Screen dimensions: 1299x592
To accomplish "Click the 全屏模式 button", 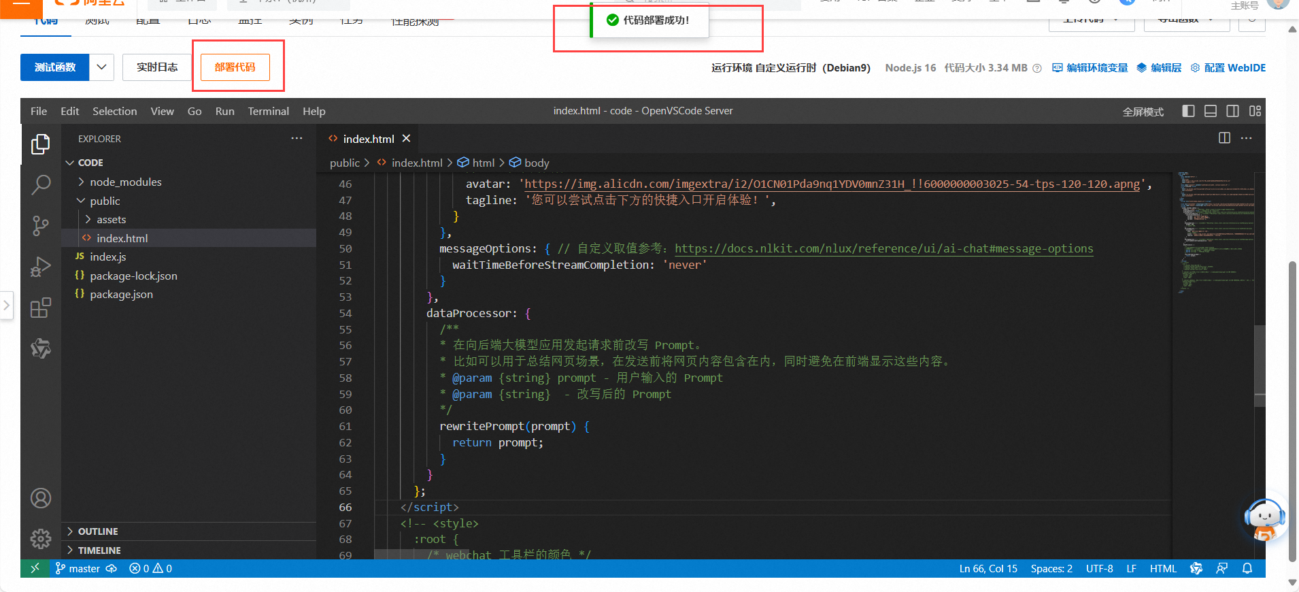I will tap(1143, 112).
